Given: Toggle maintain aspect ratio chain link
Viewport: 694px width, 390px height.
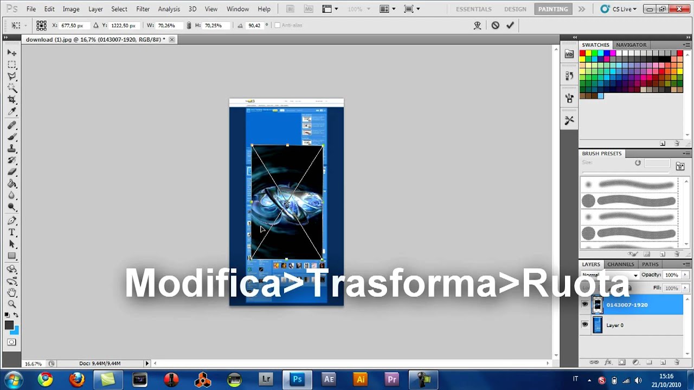Looking at the screenshot, I should (189, 25).
